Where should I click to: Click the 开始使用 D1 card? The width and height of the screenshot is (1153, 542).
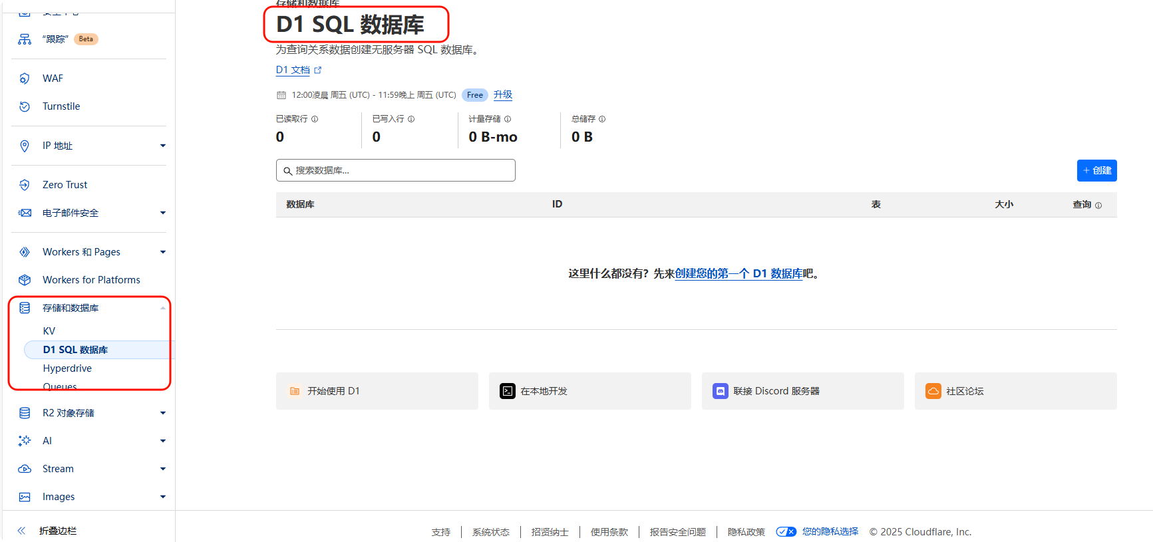pyautogui.click(x=377, y=391)
